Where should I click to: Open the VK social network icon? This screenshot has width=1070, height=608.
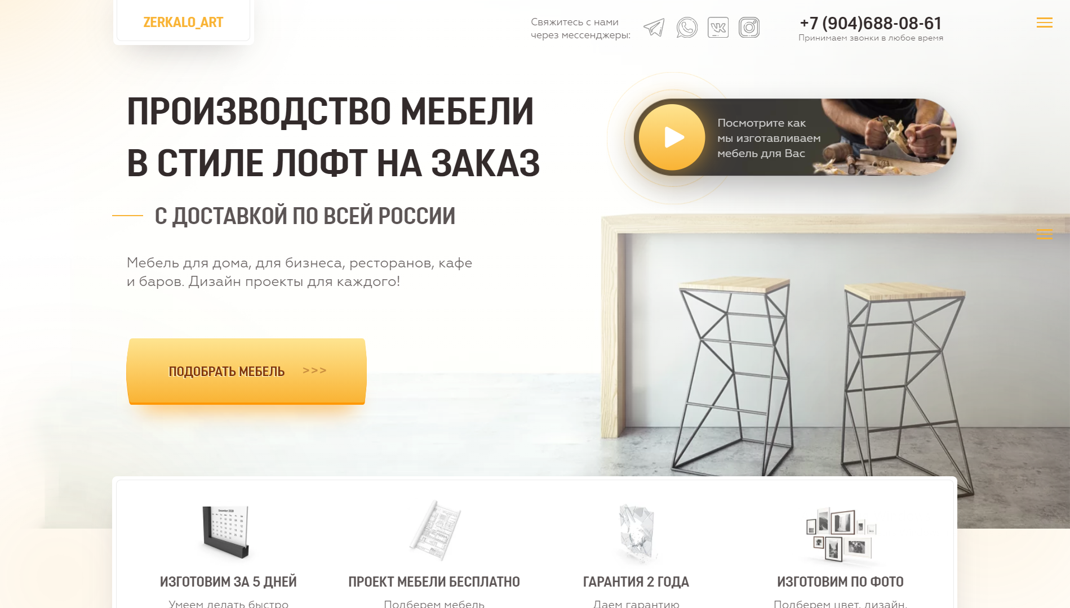tap(718, 28)
